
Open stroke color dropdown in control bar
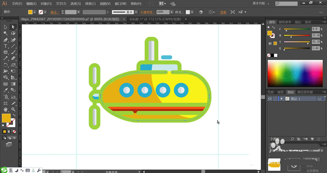point(45,12)
